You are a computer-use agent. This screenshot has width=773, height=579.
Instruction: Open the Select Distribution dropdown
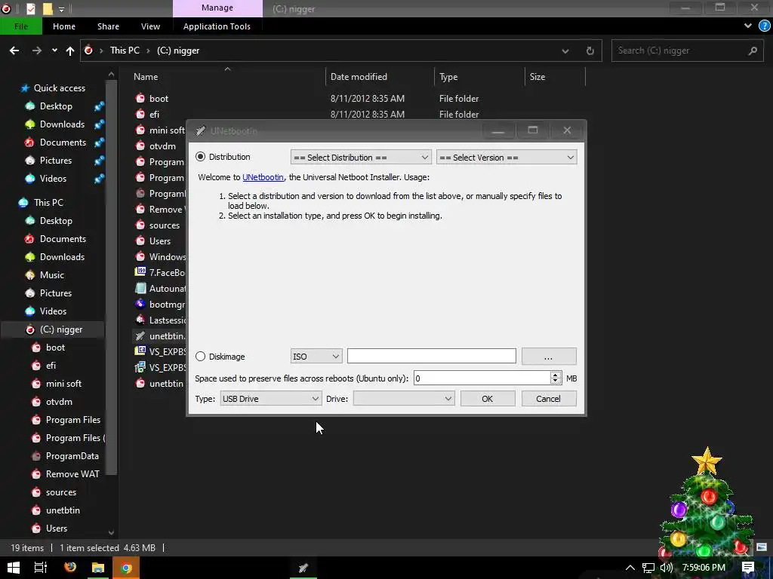tap(361, 157)
